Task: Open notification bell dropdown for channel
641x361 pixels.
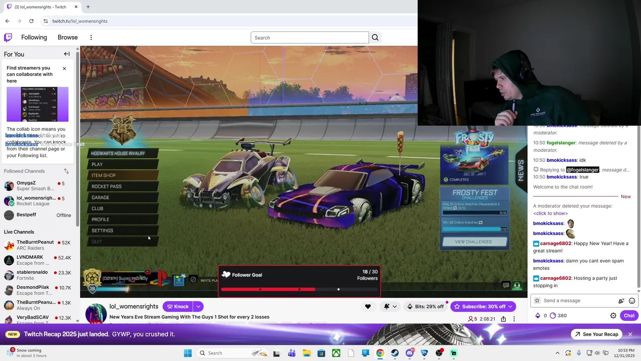Action: tap(390, 306)
